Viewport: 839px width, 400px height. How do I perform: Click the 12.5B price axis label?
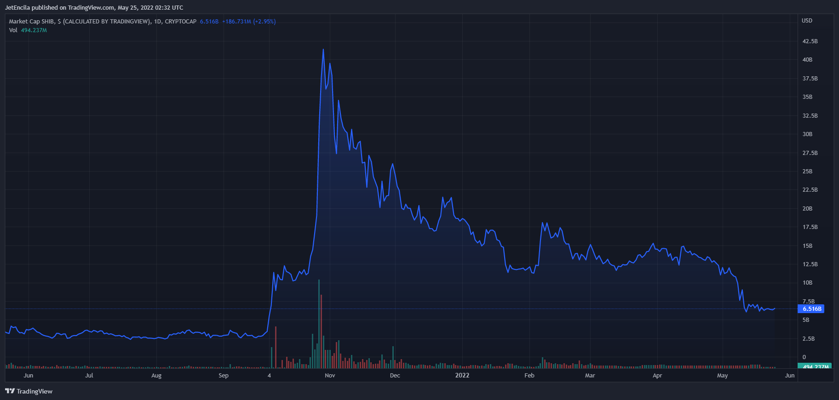tap(810, 264)
